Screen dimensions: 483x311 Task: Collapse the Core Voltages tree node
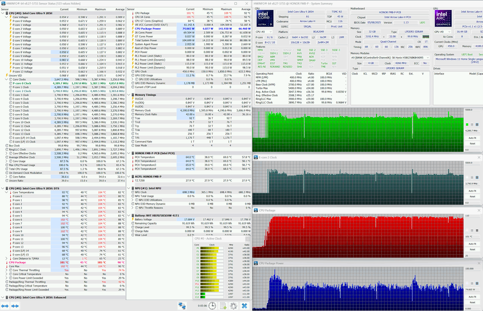(7, 17)
